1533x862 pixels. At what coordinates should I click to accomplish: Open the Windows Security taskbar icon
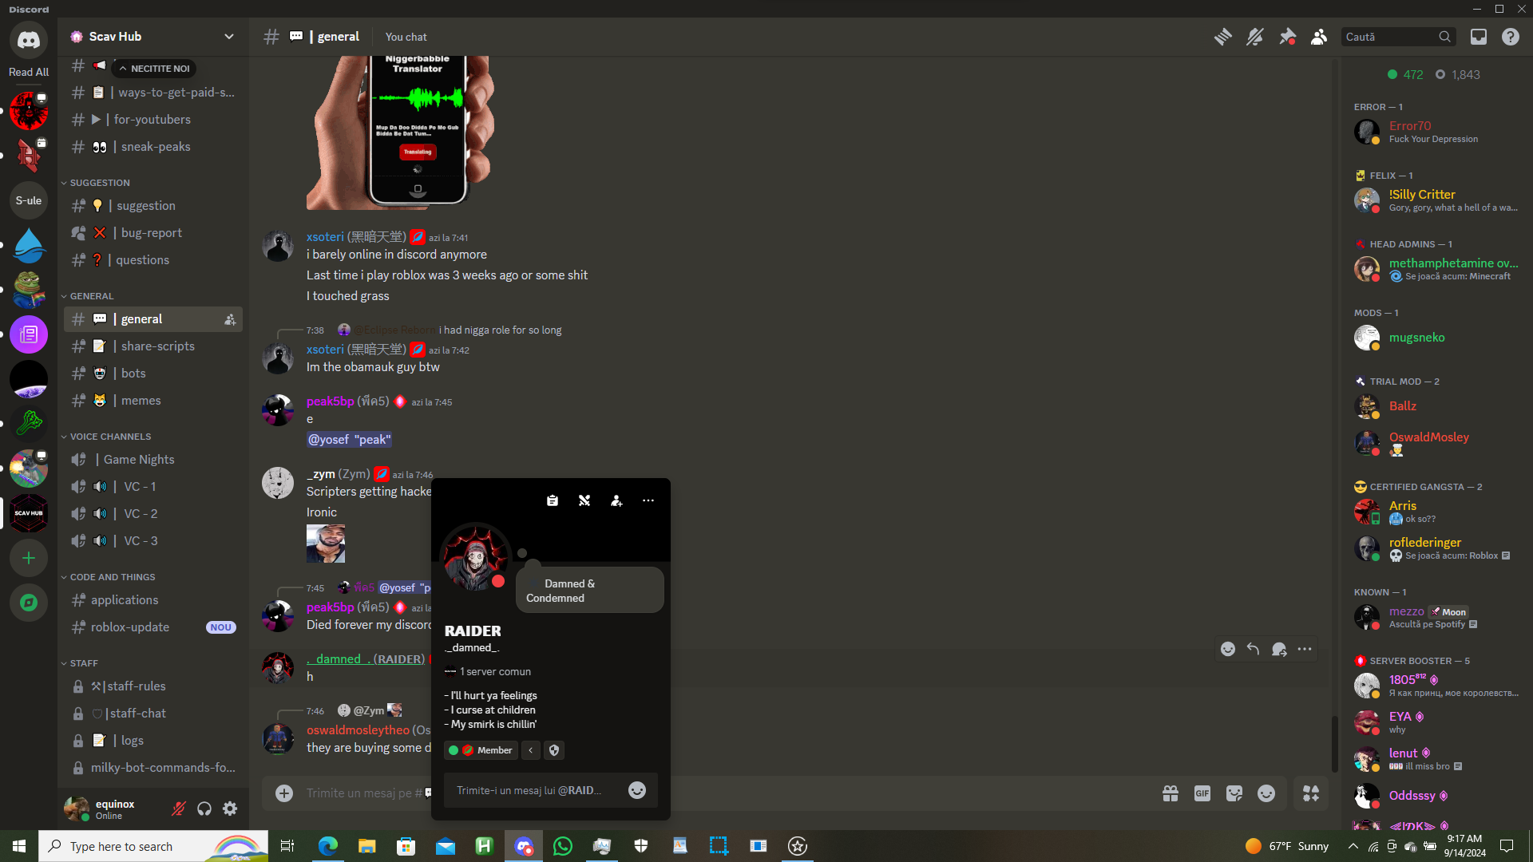coord(640,846)
